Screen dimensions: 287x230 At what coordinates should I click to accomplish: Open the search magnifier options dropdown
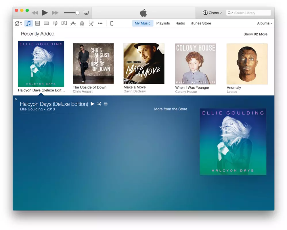tap(230, 13)
